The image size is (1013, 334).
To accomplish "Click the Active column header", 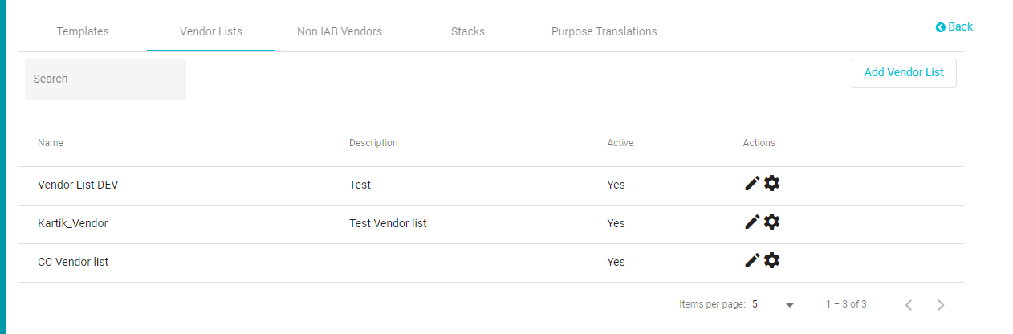I will point(620,143).
